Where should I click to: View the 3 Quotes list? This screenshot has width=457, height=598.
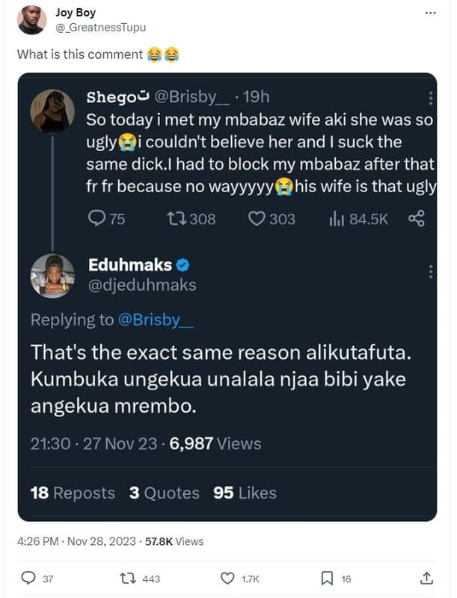point(164,493)
